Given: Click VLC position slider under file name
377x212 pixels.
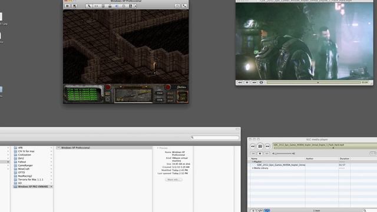Looking at the screenshot, I should pos(326,148).
